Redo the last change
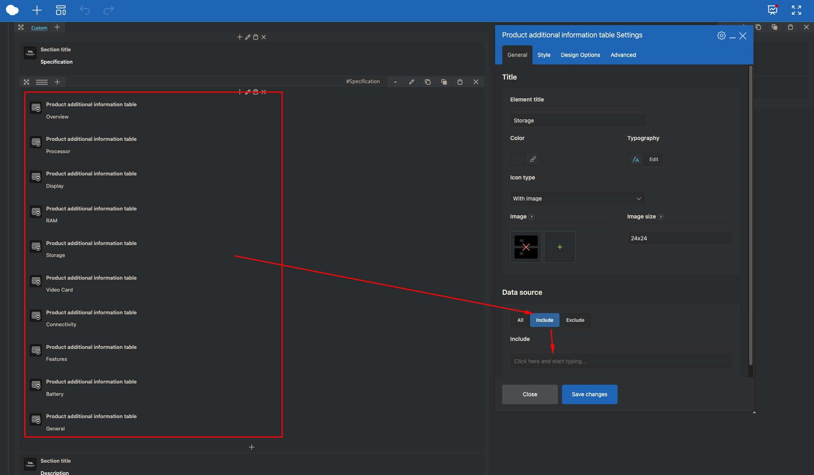The width and height of the screenshot is (814, 475). [x=109, y=10]
